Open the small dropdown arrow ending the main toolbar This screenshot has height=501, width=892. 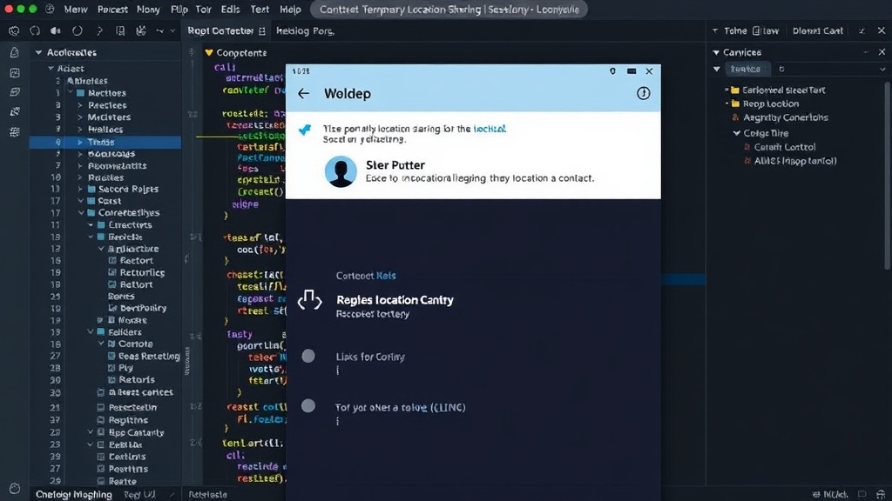pyautogui.click(x=172, y=30)
